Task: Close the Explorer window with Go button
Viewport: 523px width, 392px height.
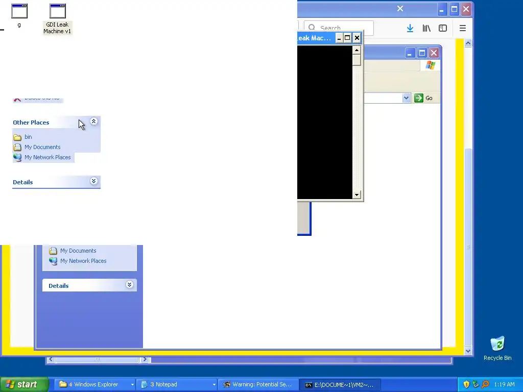Action: click(x=434, y=53)
